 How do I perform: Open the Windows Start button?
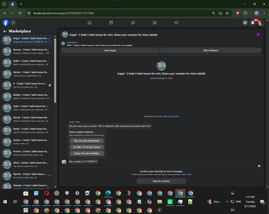tap(5, 202)
